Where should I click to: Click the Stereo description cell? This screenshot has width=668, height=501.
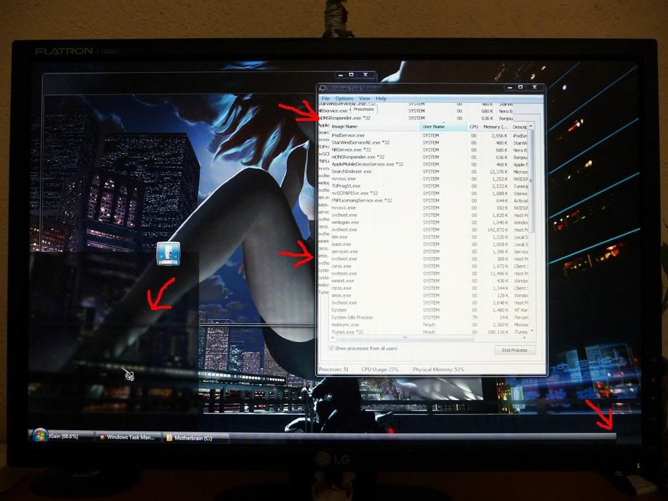pyautogui.click(x=520, y=194)
